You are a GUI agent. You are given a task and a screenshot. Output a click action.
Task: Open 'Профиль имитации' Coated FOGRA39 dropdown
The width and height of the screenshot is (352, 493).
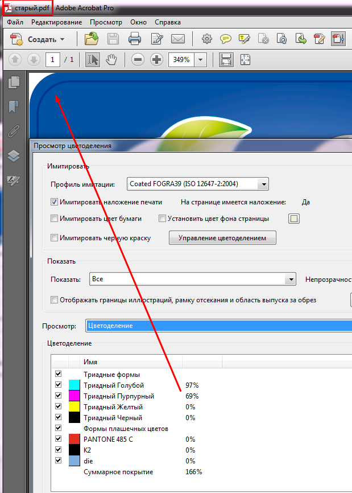click(x=198, y=184)
